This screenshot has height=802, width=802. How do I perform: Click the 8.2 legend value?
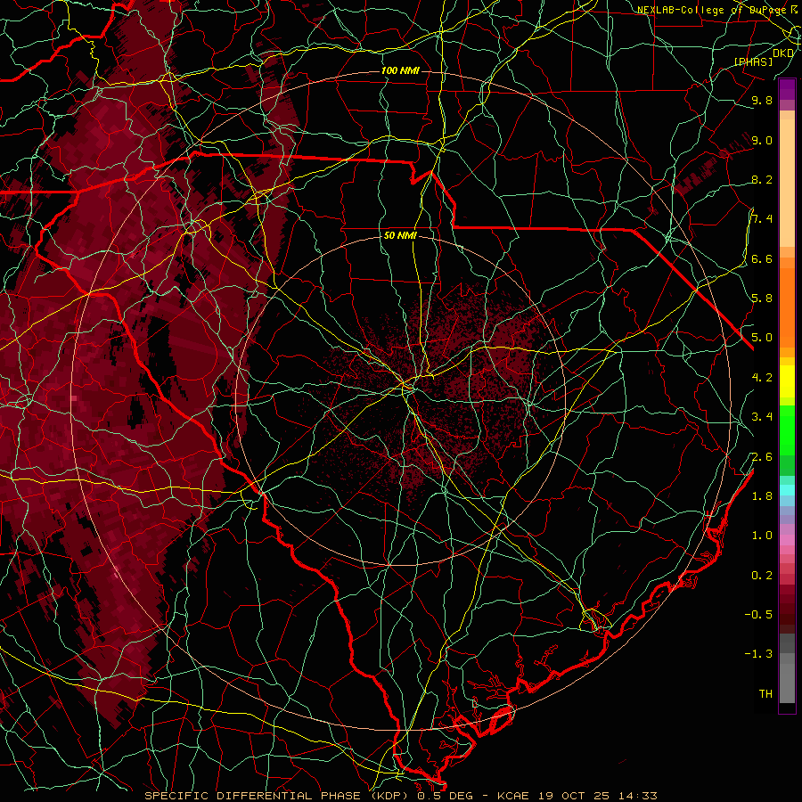762,179
